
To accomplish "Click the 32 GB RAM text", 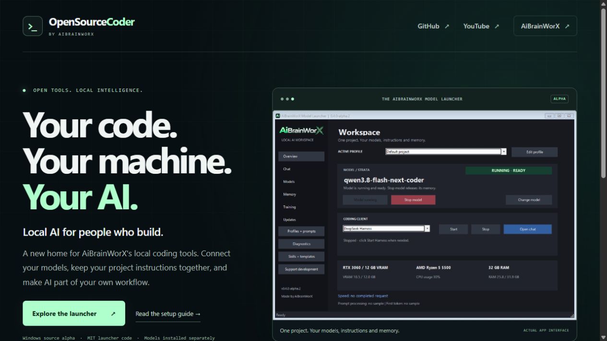I will 499,267.
